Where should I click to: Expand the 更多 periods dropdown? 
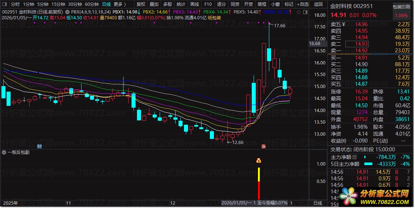[120, 4]
